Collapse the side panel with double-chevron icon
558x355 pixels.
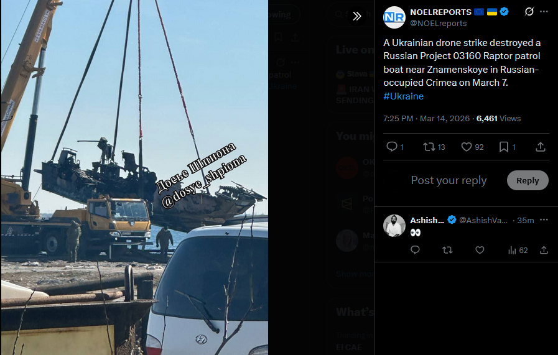[x=357, y=16]
